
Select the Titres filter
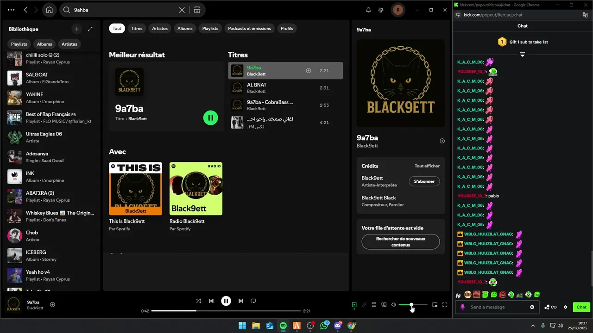(137, 29)
